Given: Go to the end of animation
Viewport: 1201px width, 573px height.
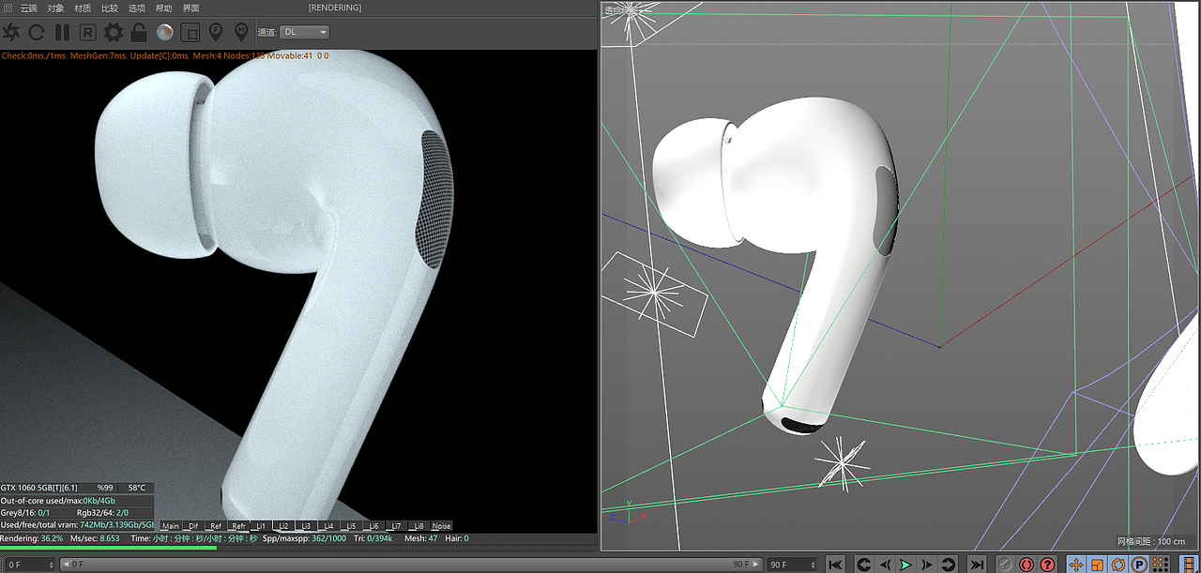Looking at the screenshot, I should (977, 565).
